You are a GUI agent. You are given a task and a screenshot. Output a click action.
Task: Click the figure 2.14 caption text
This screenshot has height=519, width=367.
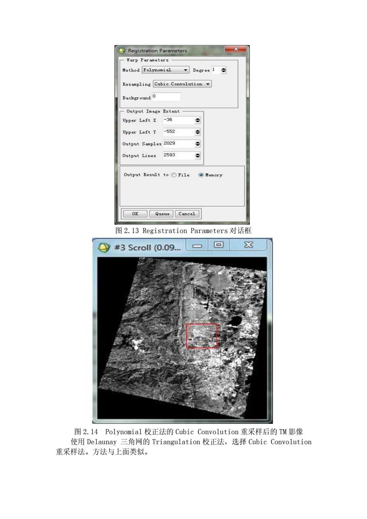189,432
